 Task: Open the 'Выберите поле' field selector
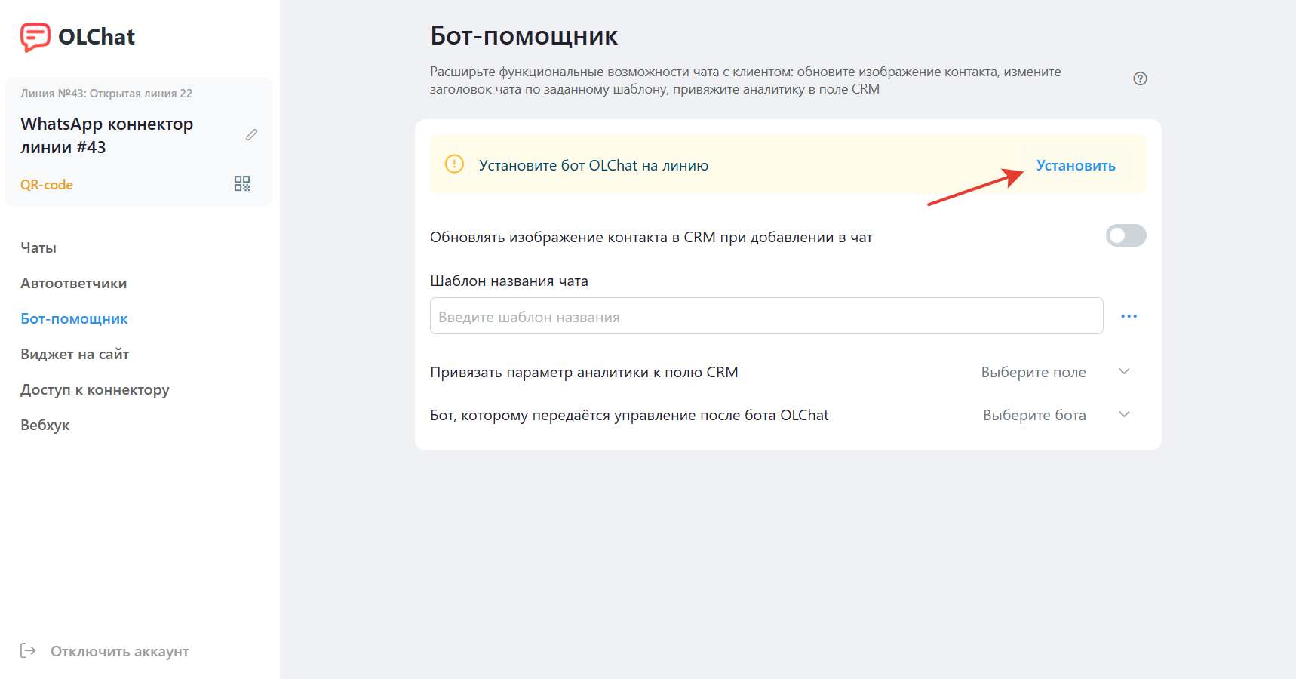1033,373
